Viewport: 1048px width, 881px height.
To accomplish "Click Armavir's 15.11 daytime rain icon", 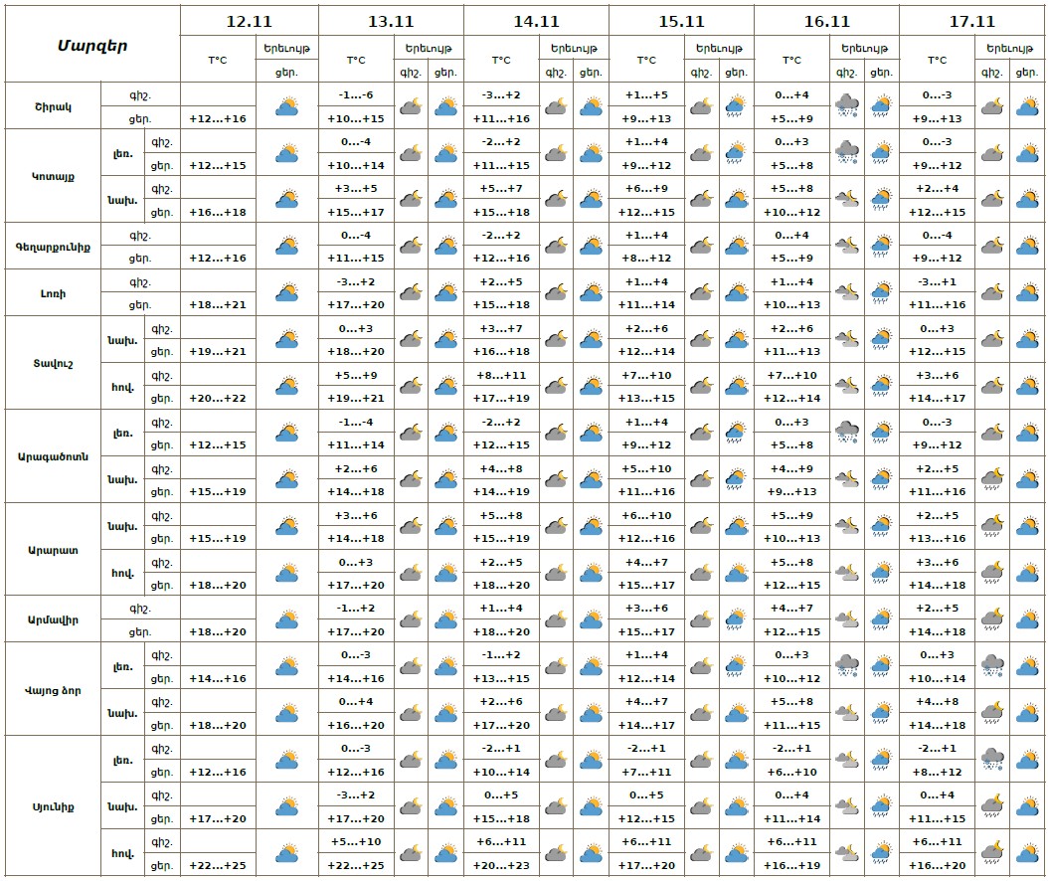I will 736,619.
